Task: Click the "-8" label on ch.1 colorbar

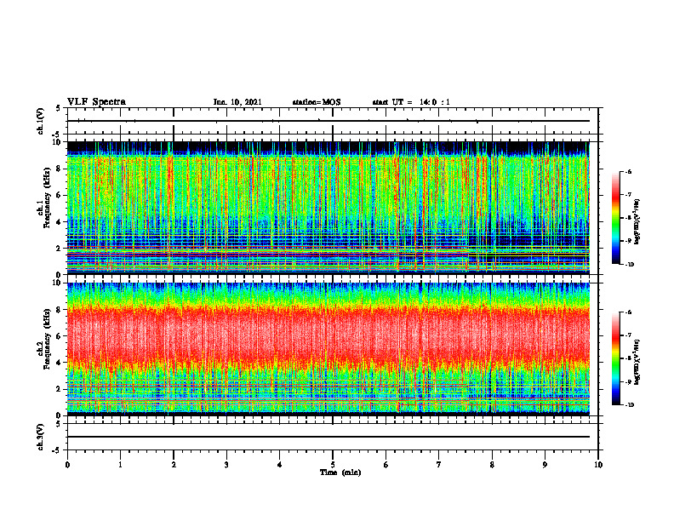Action: [x=628, y=218]
